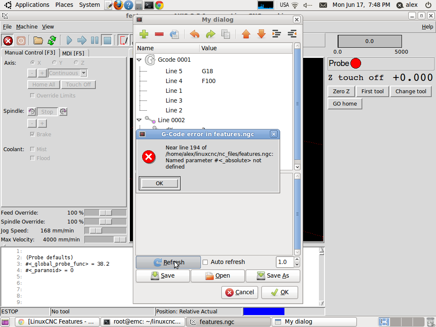Viewport: 436px width, 327px height.
Task: Click the orange Move Up arrow
Action: (x=246, y=34)
